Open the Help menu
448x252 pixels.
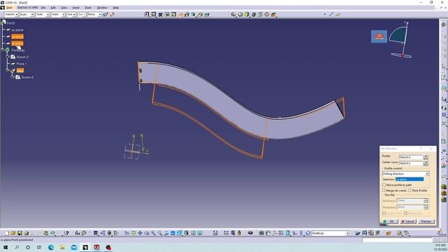tap(115, 8)
